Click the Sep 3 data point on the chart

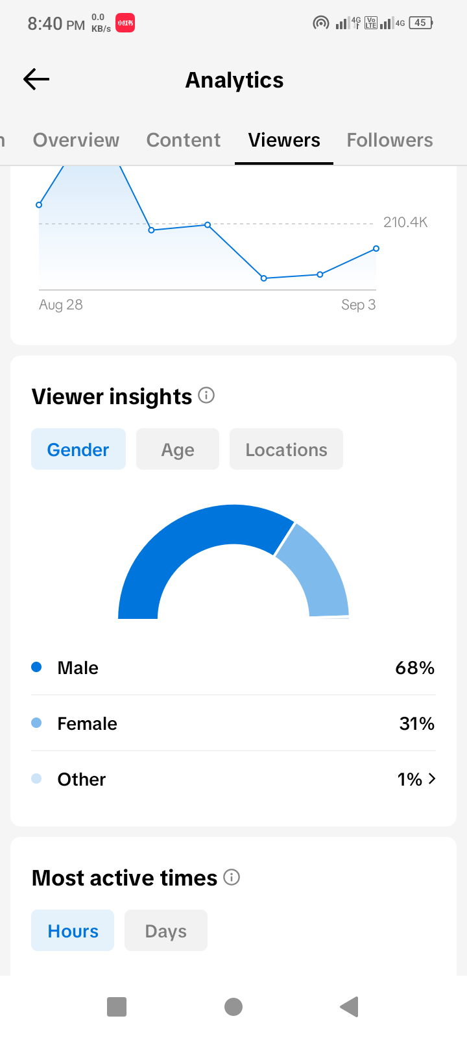[x=376, y=248]
